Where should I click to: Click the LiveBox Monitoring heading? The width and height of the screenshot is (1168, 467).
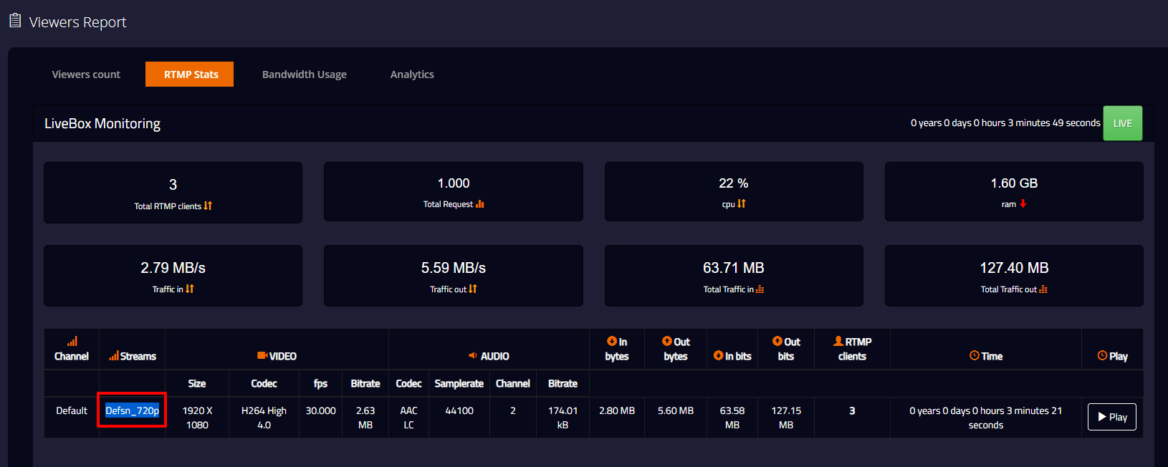point(102,123)
